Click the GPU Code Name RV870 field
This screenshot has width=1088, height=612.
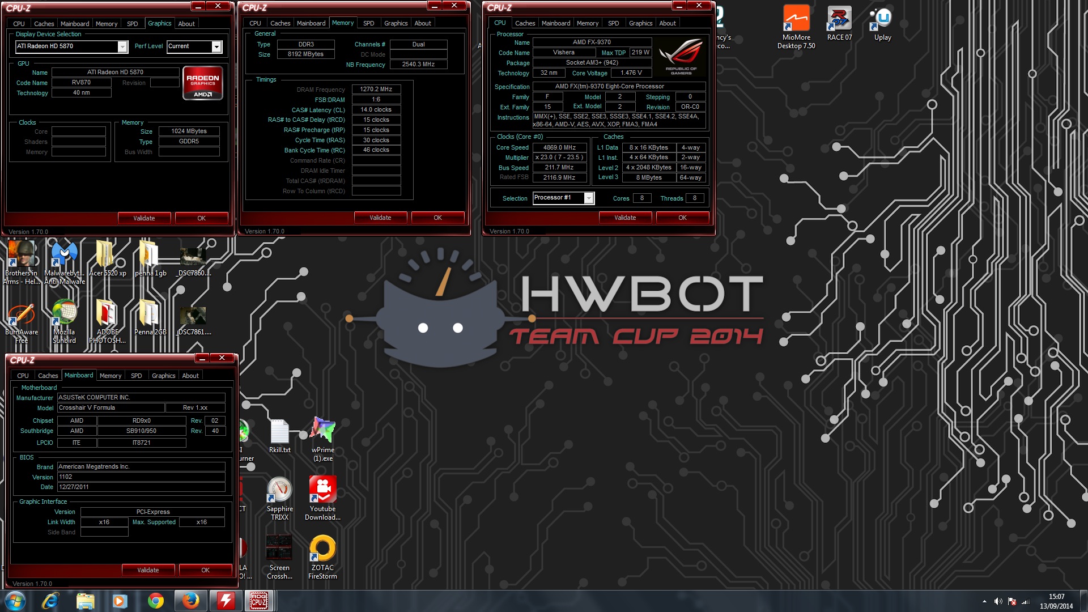click(81, 83)
